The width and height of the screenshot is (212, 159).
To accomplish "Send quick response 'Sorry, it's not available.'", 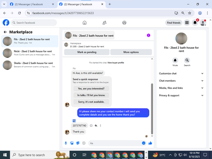I will [x=91, y=102].
